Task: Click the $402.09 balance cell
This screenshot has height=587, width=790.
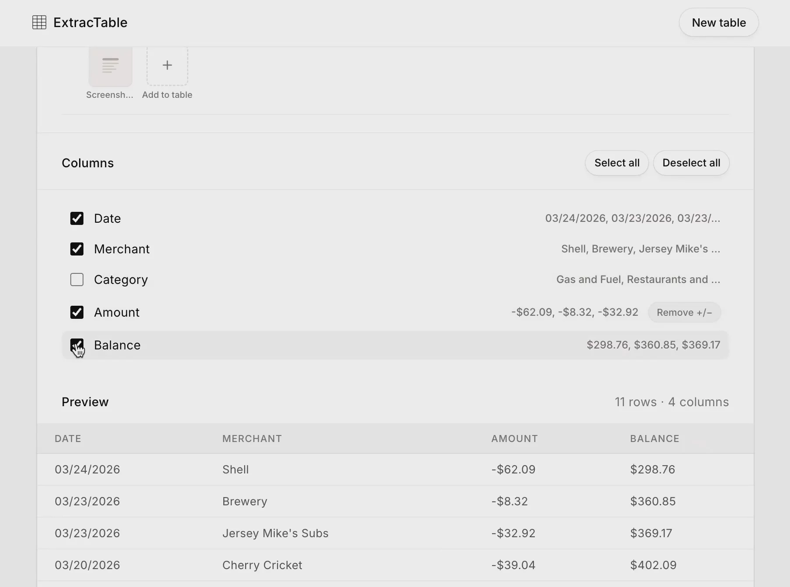Action: [653, 565]
